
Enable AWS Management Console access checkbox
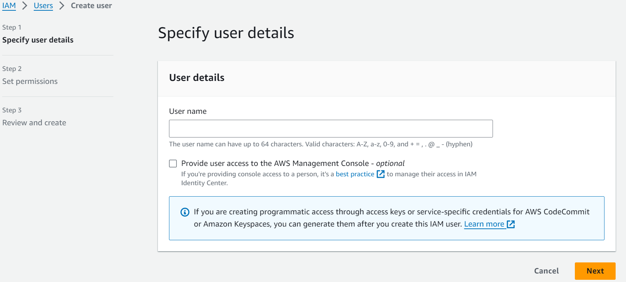(173, 163)
